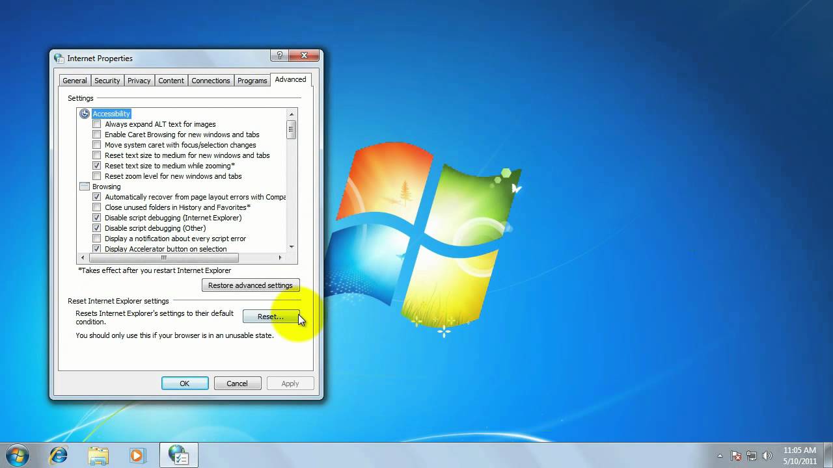Click the Cancel button
Image resolution: width=833 pixels, height=468 pixels.
click(x=237, y=383)
